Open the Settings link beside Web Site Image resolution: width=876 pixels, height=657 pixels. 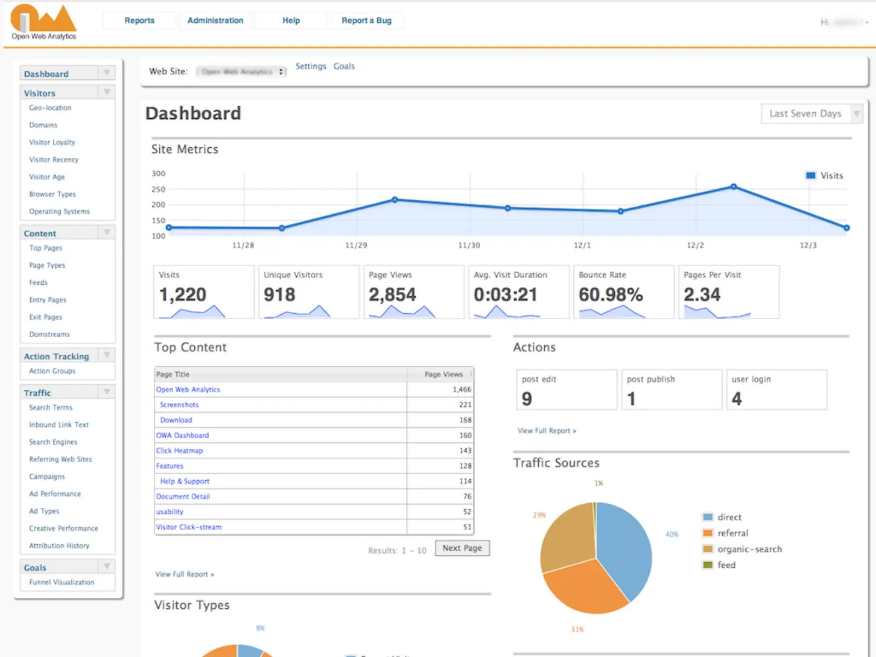(x=310, y=66)
